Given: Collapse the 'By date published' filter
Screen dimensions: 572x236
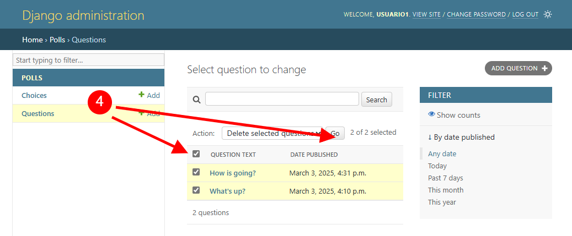Looking at the screenshot, I should click(x=462, y=137).
